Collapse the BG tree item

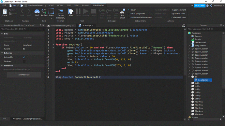coord(189,77)
